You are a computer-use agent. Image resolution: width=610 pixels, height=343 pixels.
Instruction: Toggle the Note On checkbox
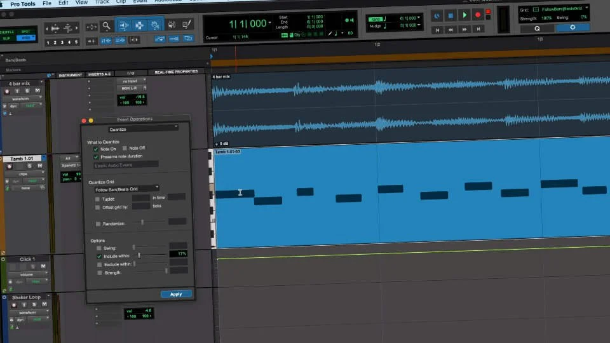(x=96, y=149)
